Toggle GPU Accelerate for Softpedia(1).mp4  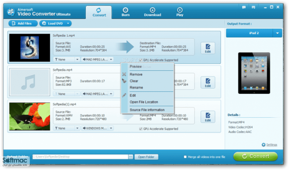[141, 129]
